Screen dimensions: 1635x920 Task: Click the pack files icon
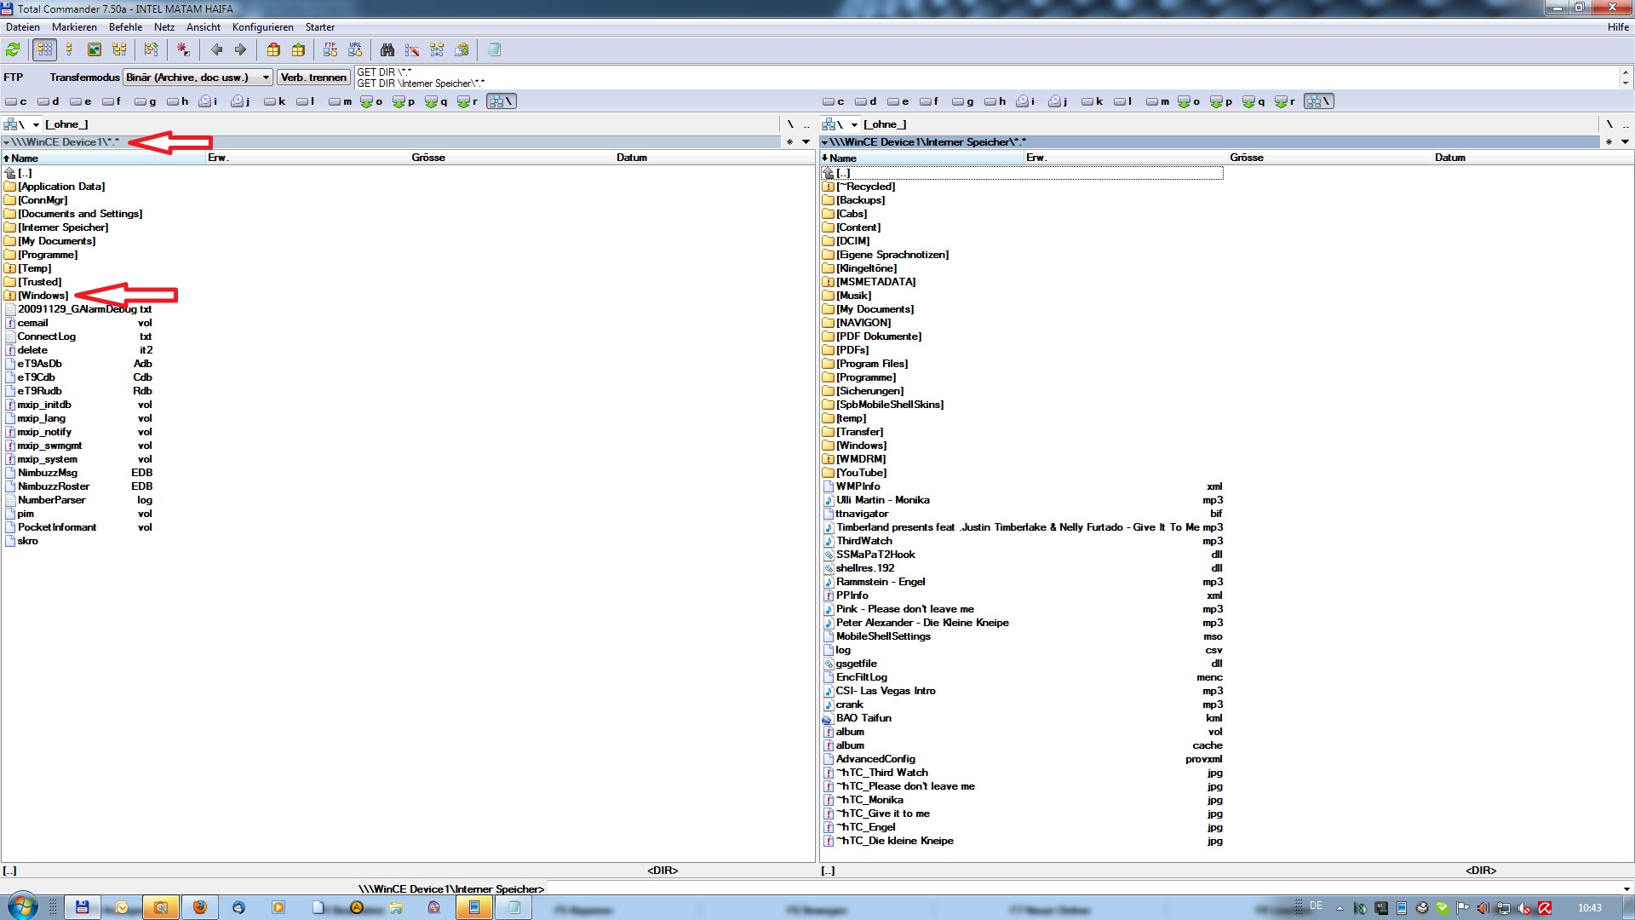(273, 49)
